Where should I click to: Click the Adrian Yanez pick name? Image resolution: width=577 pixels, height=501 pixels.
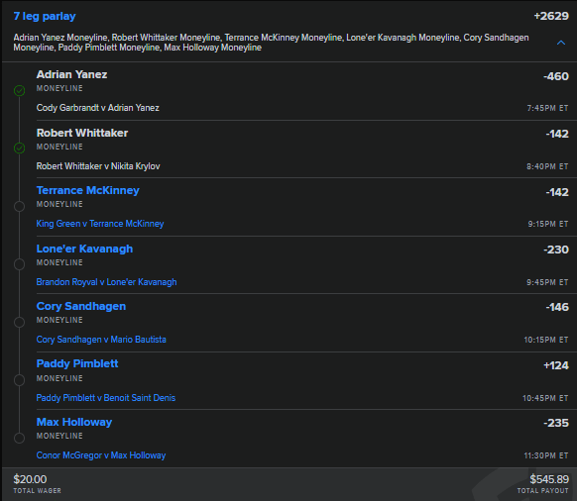click(x=71, y=74)
